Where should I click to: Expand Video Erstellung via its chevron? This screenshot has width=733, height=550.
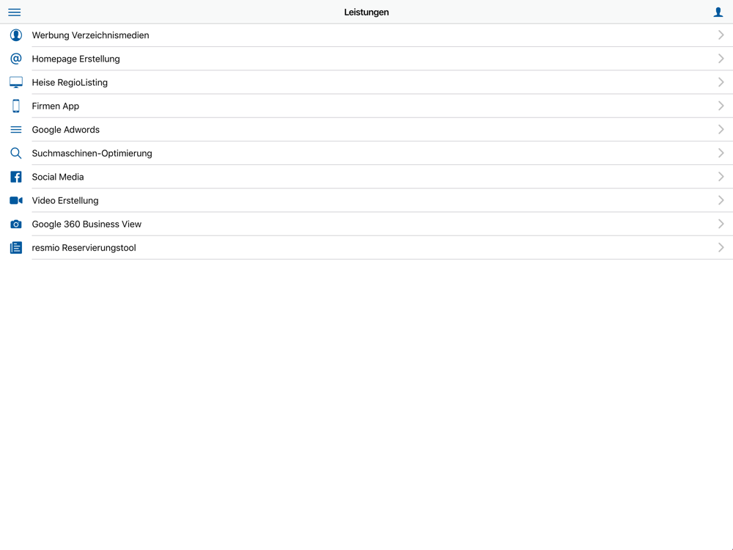pyautogui.click(x=721, y=200)
